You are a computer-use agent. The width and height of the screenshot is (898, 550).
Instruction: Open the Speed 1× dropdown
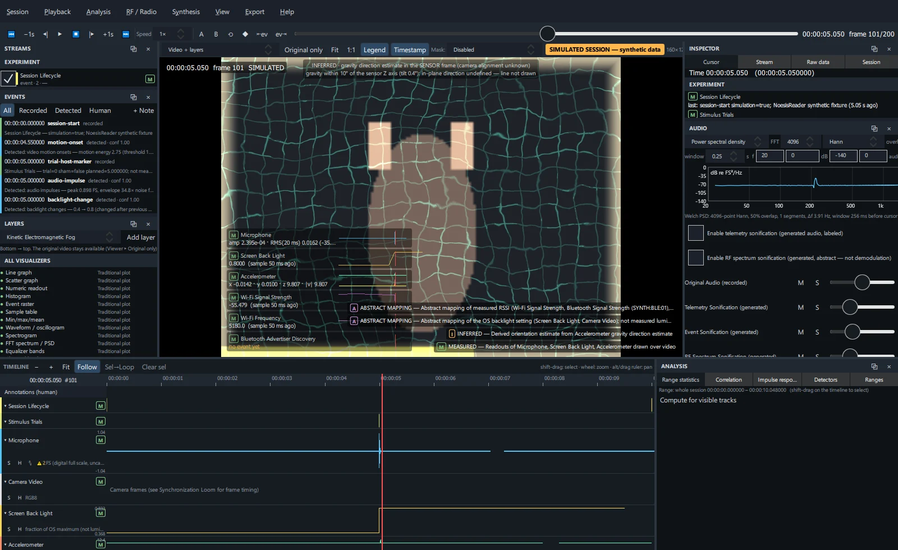171,34
